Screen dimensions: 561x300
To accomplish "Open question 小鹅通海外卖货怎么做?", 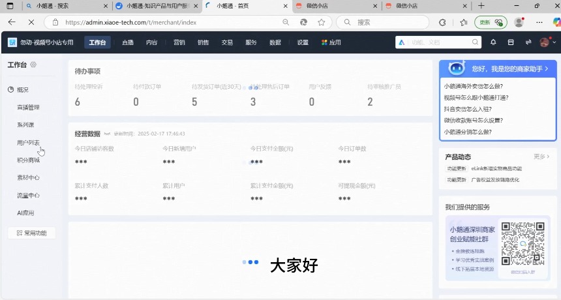I will 474,86.
